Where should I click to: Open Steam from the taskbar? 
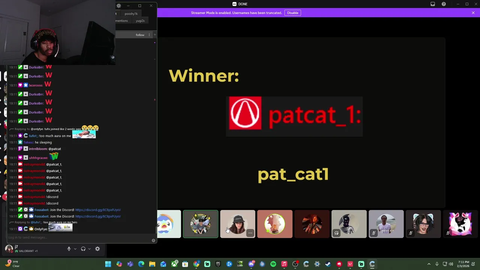coord(328,264)
